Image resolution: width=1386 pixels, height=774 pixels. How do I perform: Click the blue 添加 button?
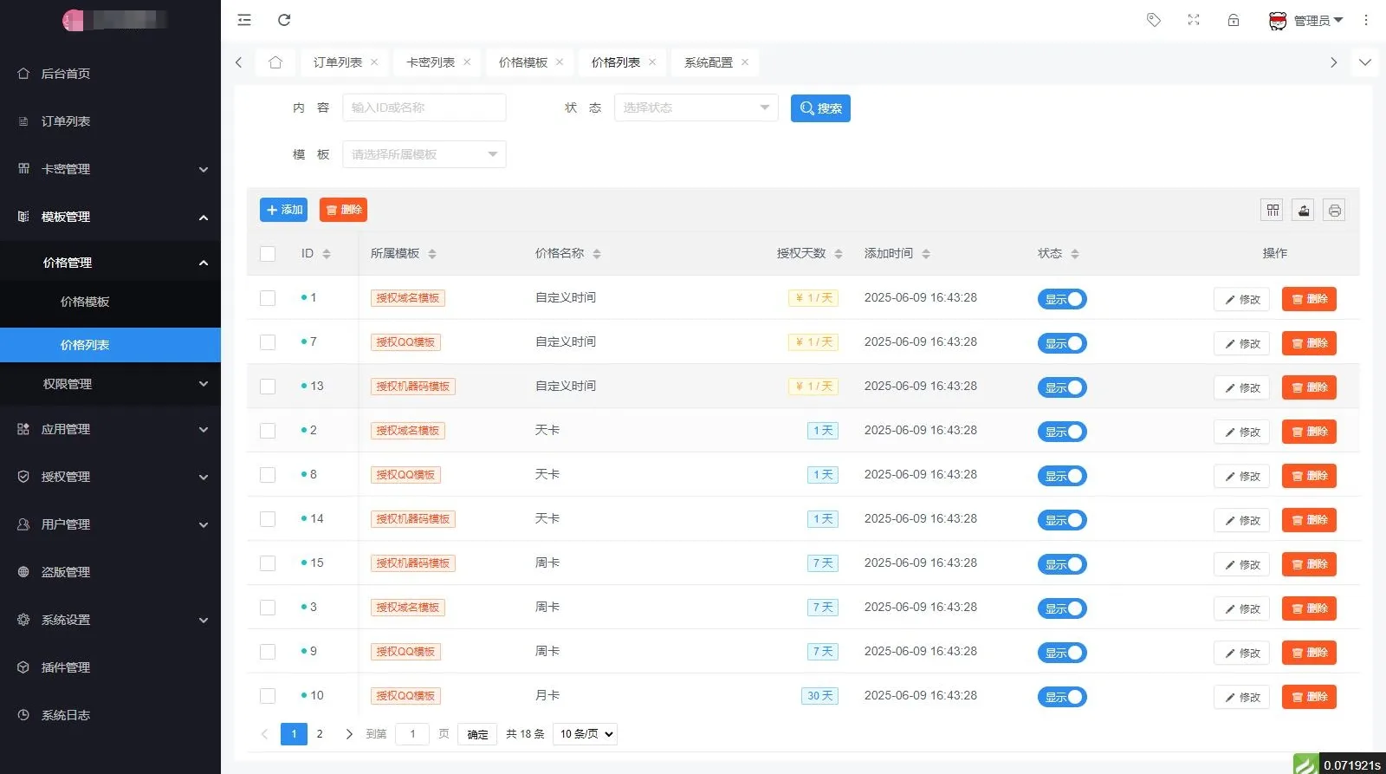pos(283,210)
